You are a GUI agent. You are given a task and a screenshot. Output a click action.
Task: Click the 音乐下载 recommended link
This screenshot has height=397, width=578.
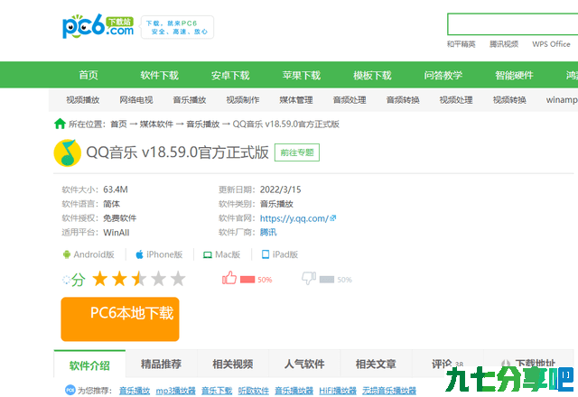coord(217,391)
